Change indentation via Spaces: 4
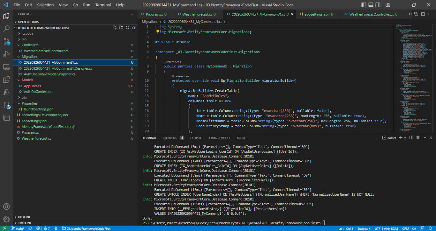This screenshot has width=436, height=231. point(364,228)
